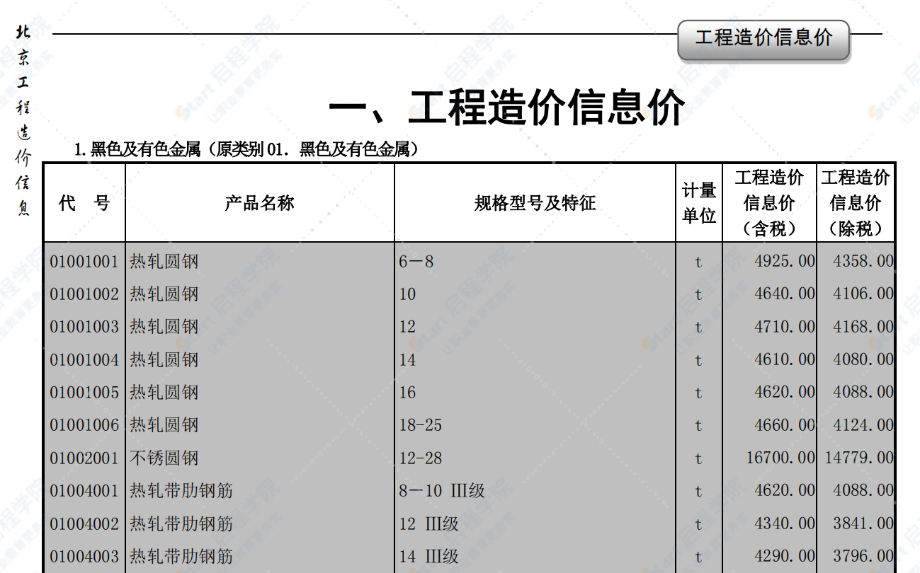The height and width of the screenshot is (573, 920).
Task: Select code cell 01001005
Action: tap(84, 393)
